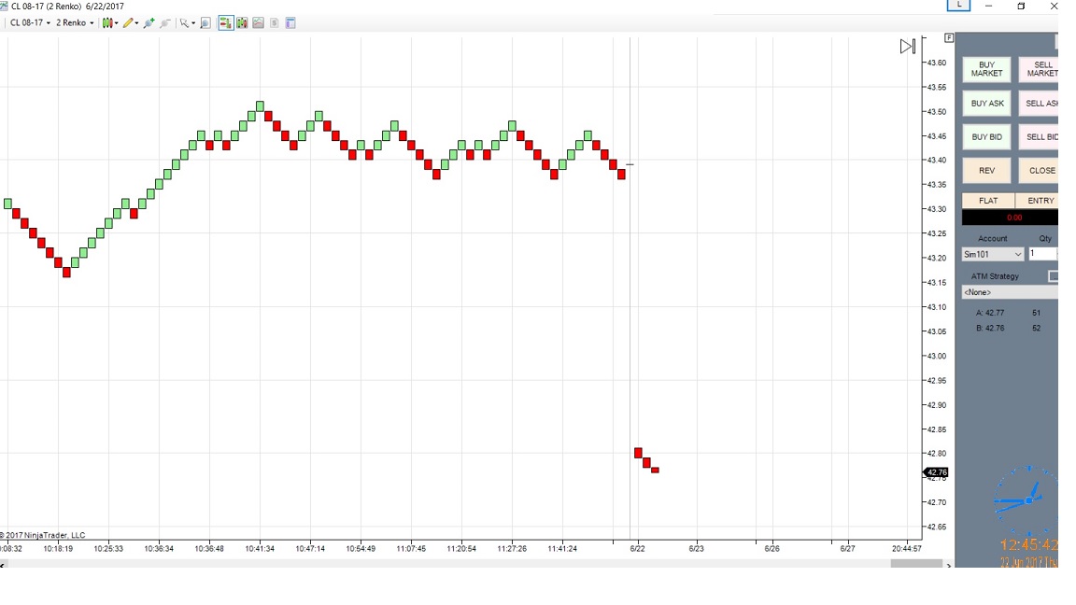1076x605 pixels.
Task: Restore down the chart window
Action: tap(1021, 7)
